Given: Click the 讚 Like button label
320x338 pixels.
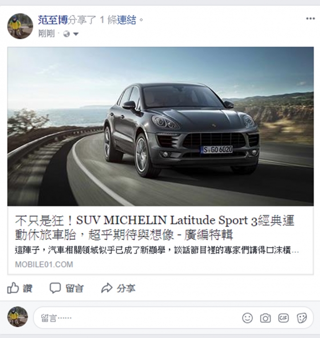Looking at the screenshot, I should pos(28,288).
